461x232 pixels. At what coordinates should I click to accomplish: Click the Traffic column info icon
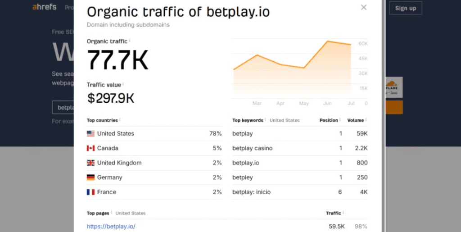pyautogui.click(x=343, y=213)
